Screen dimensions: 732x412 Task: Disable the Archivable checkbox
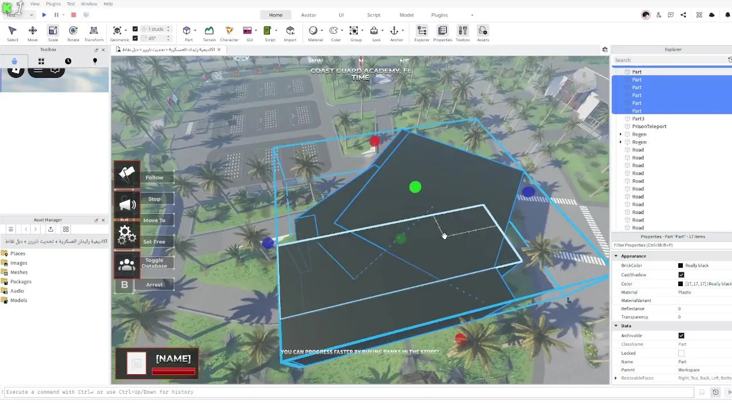(681, 336)
